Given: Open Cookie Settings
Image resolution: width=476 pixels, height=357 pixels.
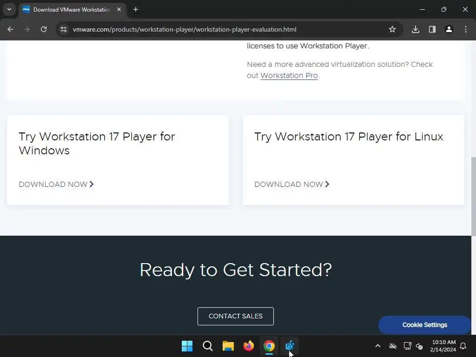Looking at the screenshot, I should coord(425,325).
